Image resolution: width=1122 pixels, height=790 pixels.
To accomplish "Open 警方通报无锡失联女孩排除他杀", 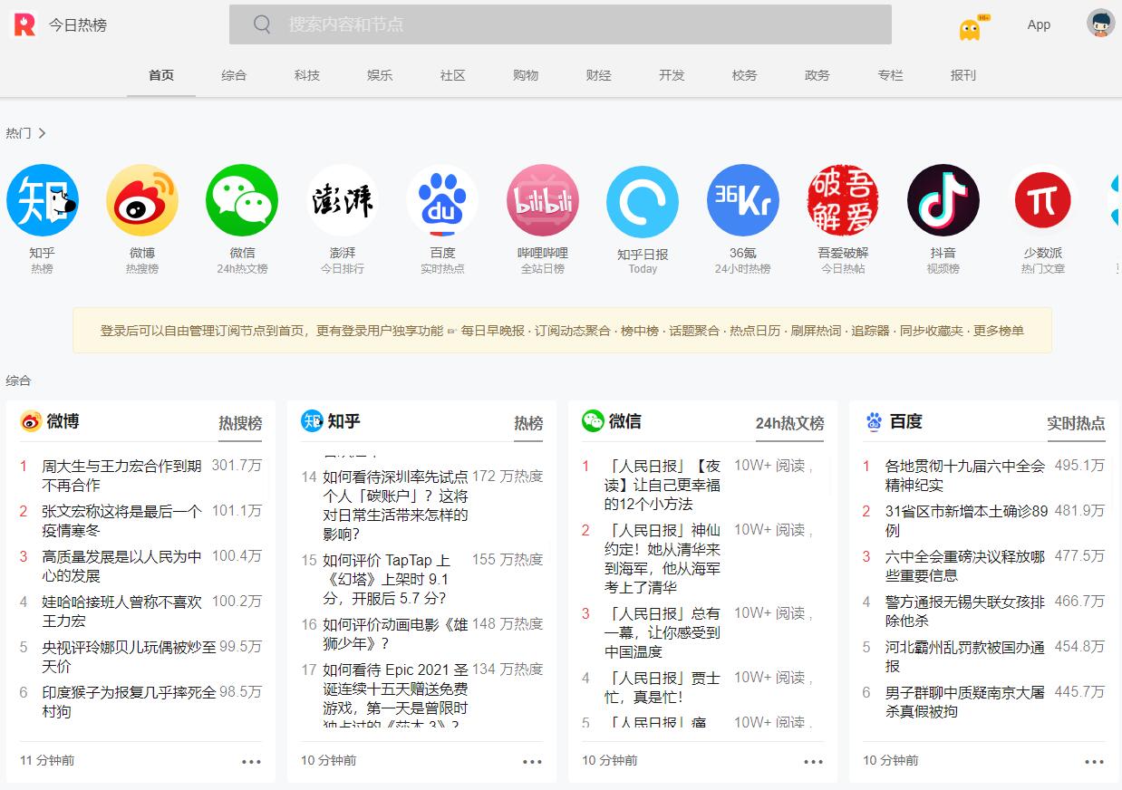I will (965, 612).
